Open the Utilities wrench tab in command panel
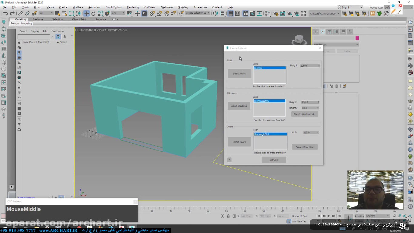414x233 pixels. point(350,32)
